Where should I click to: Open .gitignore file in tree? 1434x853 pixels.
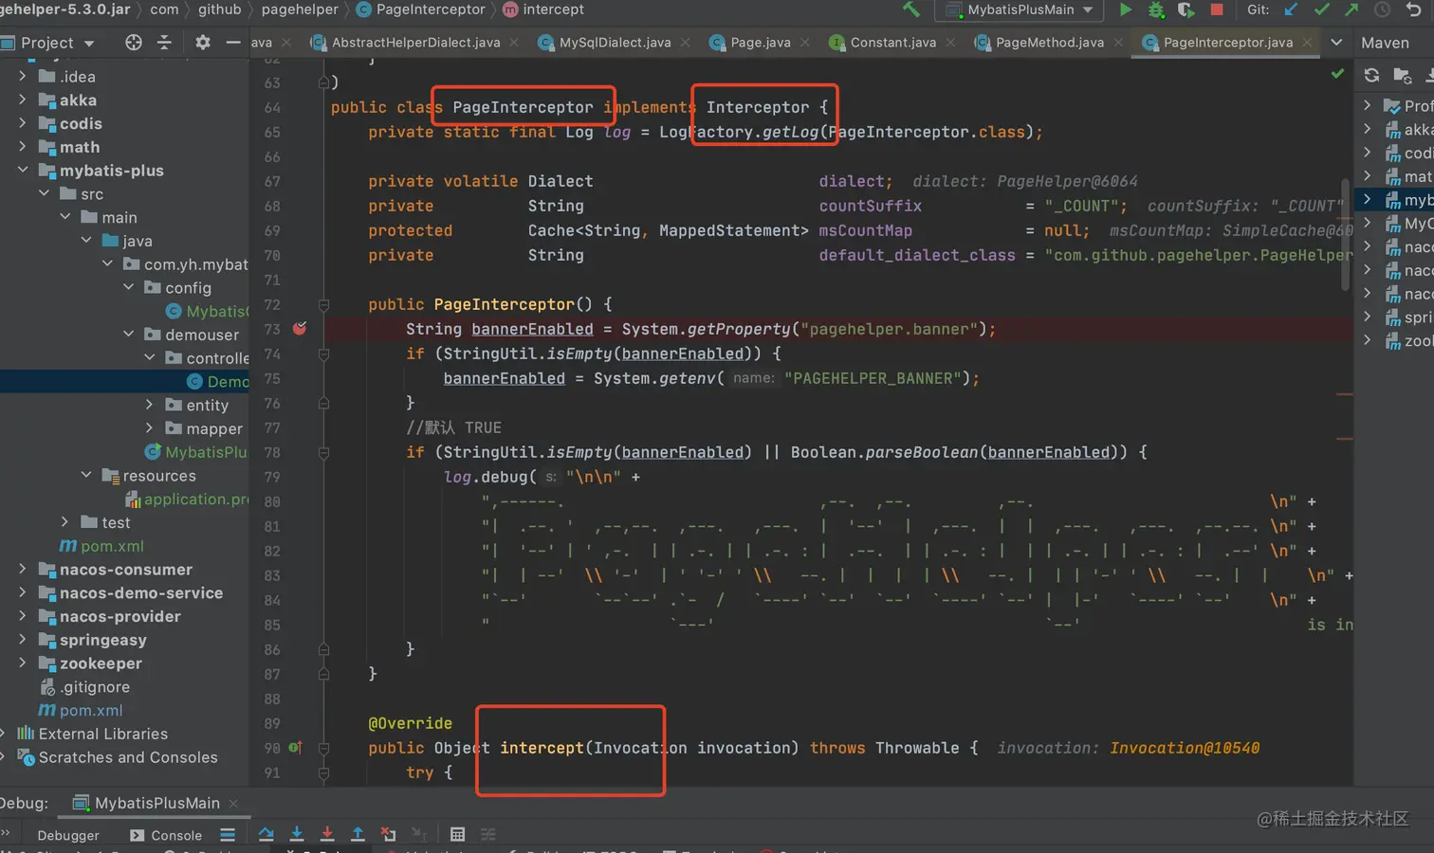tap(95, 686)
